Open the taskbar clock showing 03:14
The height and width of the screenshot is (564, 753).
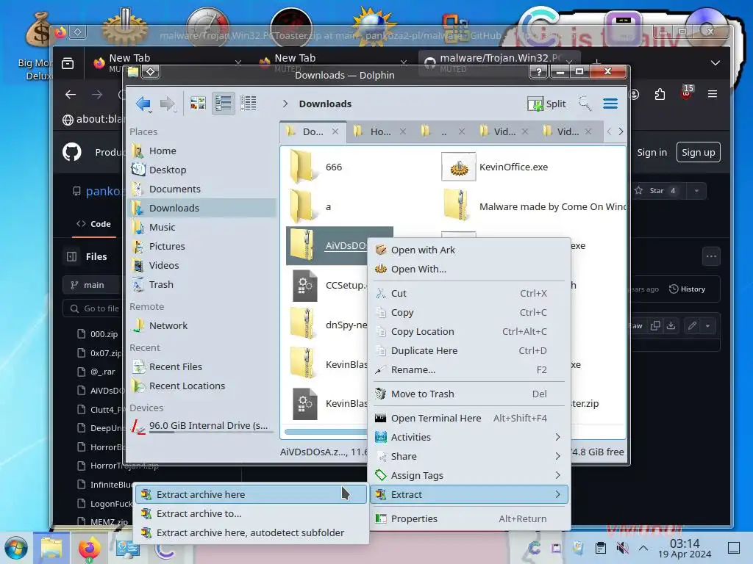tap(685, 548)
